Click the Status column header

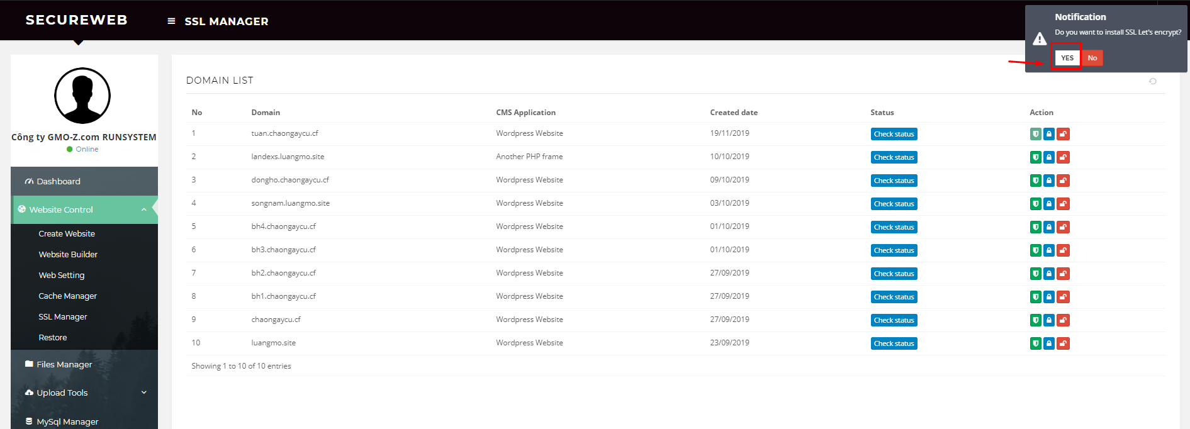pyautogui.click(x=882, y=113)
